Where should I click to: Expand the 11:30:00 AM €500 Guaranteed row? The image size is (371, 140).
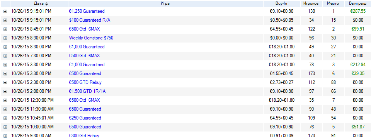tap(5, 109)
